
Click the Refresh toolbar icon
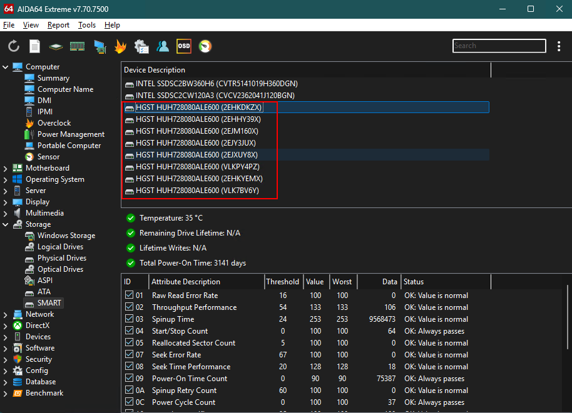click(14, 46)
